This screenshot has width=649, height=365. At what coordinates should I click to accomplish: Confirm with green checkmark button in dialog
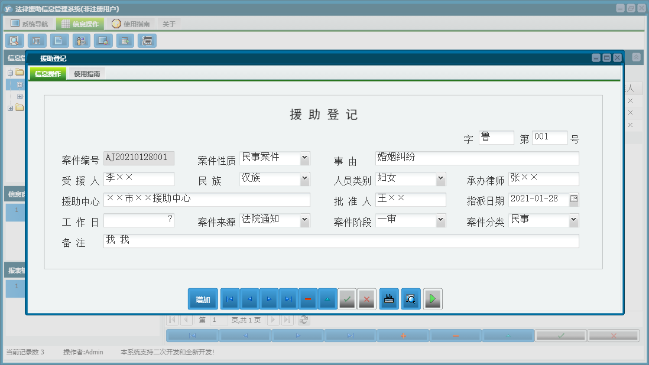[x=347, y=299]
